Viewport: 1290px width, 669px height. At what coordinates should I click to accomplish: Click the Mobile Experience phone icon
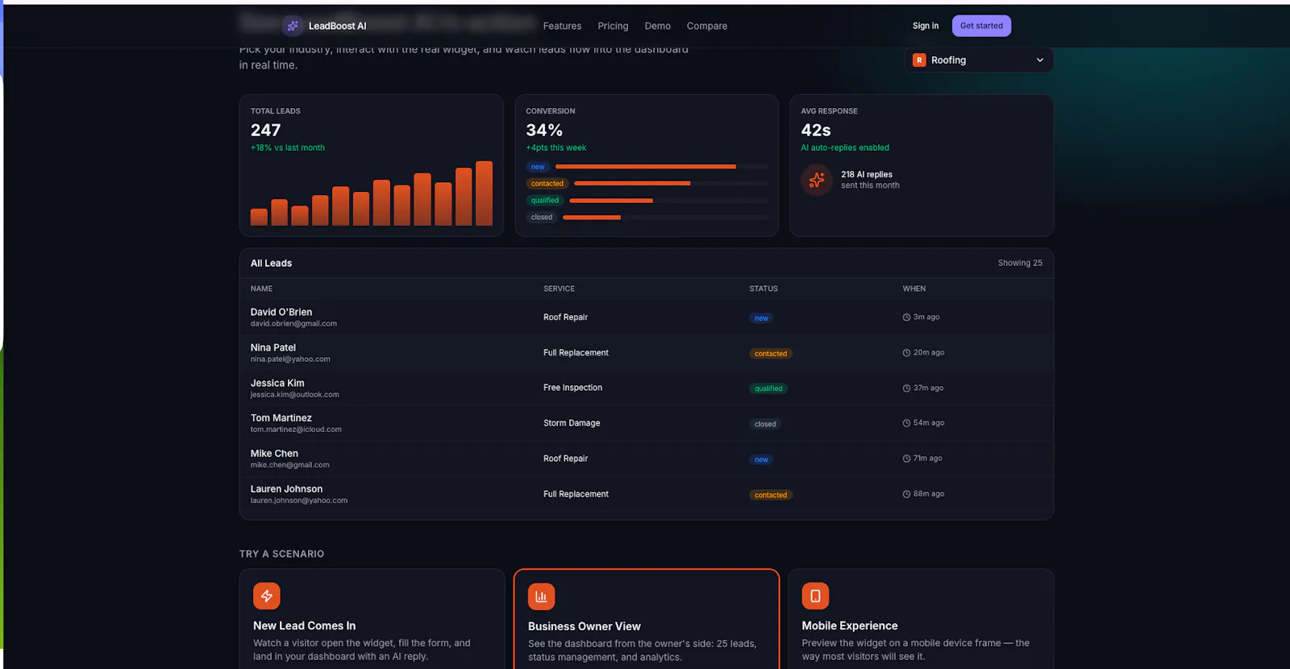815,596
